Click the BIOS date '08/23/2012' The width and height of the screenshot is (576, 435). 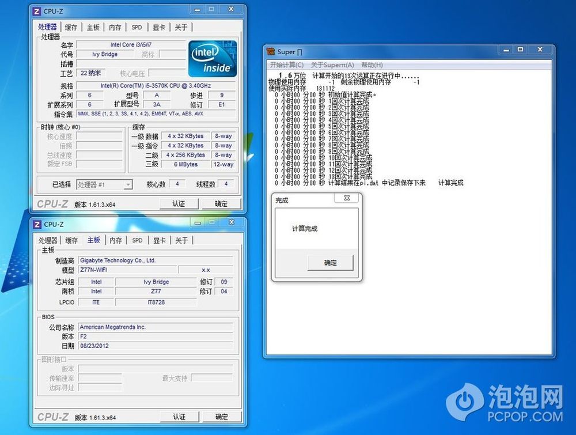point(156,346)
